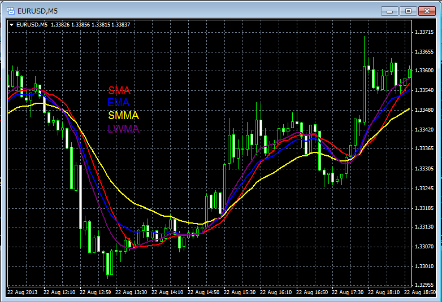
Task: Select the yellow SMMA text label
Action: pos(123,116)
